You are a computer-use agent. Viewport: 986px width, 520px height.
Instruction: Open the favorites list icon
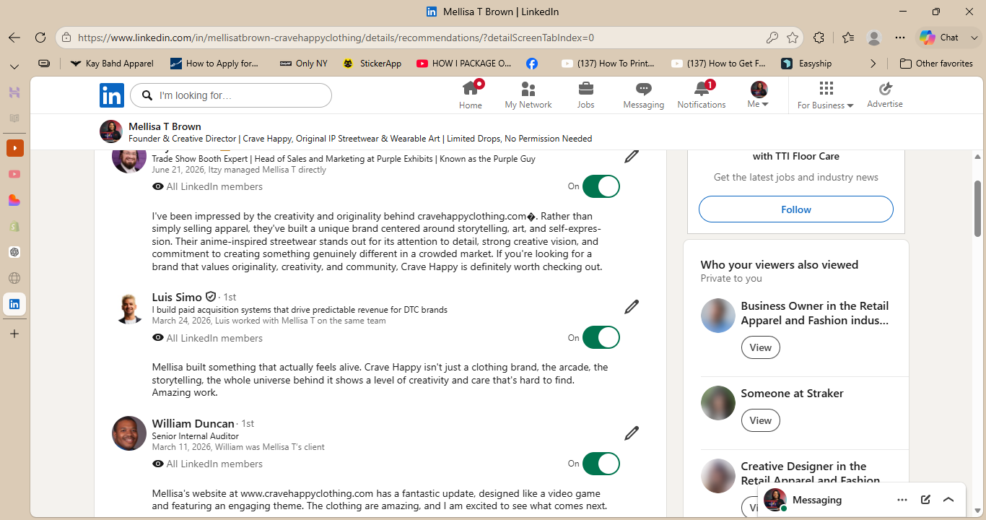coord(847,38)
